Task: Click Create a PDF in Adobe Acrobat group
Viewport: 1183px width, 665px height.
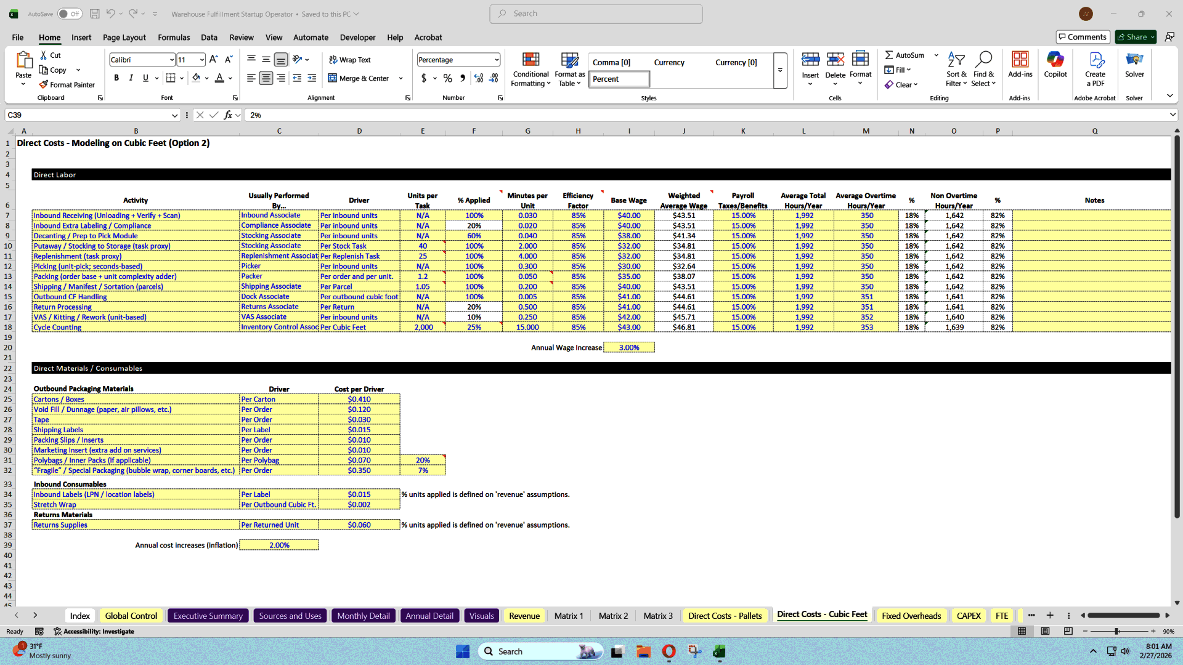Action: click(1095, 69)
